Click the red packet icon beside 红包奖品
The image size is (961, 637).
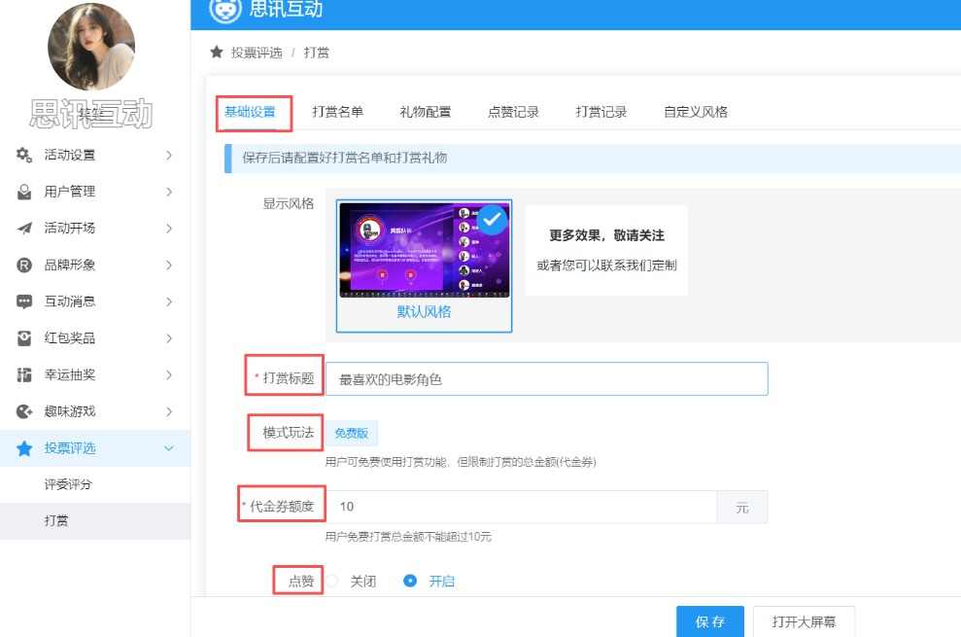coord(24,338)
